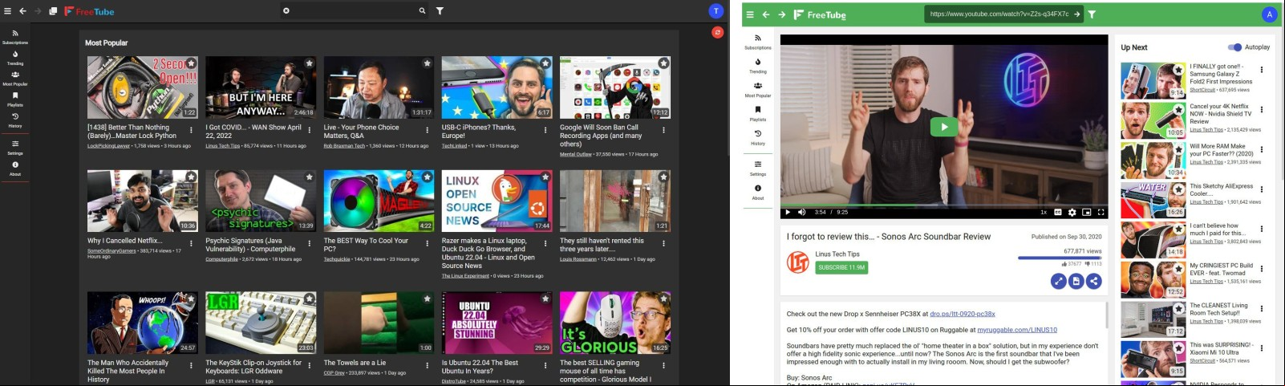Open dro.ps/ltt-0920-pc38x link in description
Screen dimensions: 1285x386
pyautogui.click(x=963, y=314)
